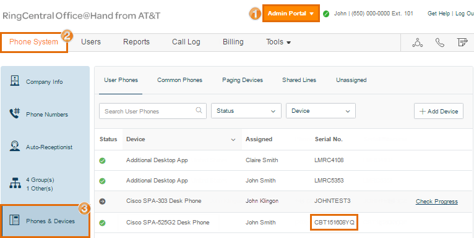Click the phone handset icon in the header
The width and height of the screenshot is (474, 238).
(440, 43)
